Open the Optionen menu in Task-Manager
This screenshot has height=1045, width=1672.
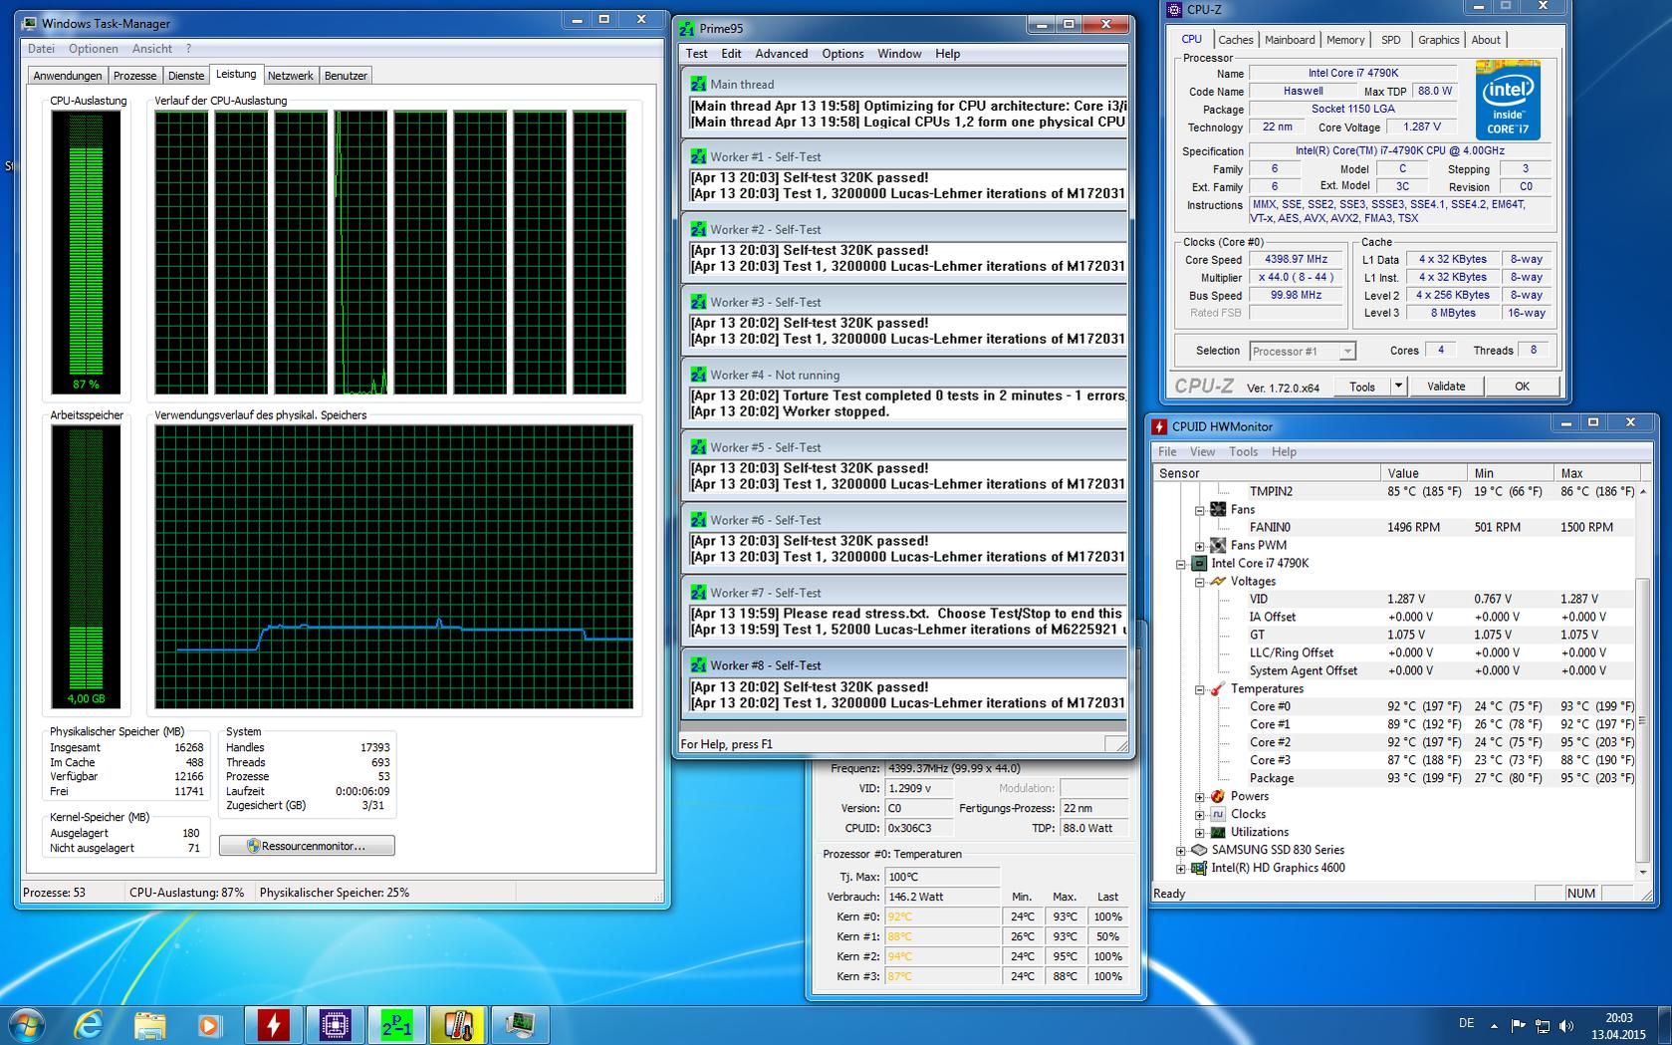point(94,48)
